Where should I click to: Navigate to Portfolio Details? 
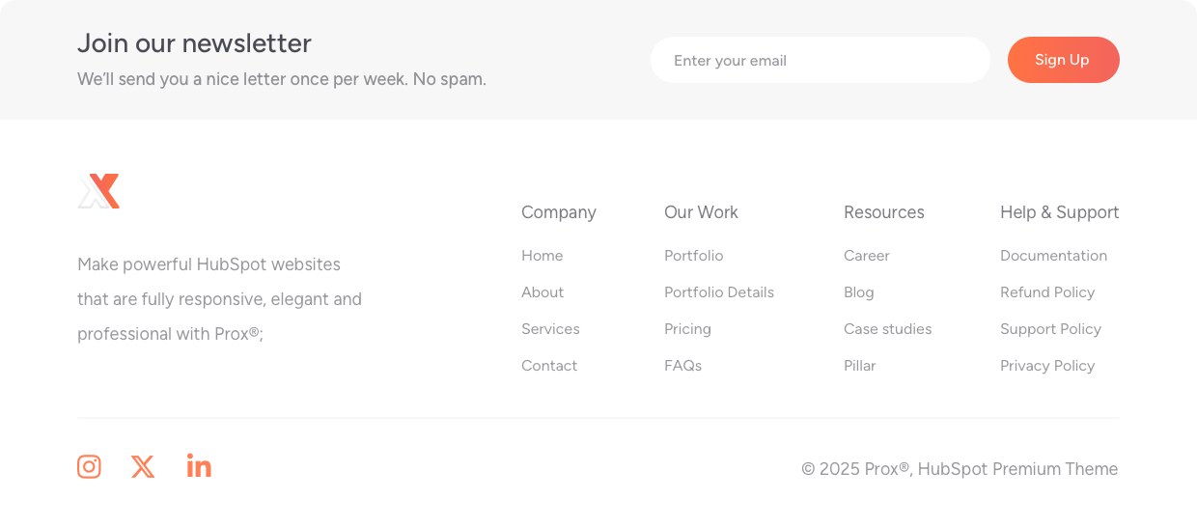718,292
